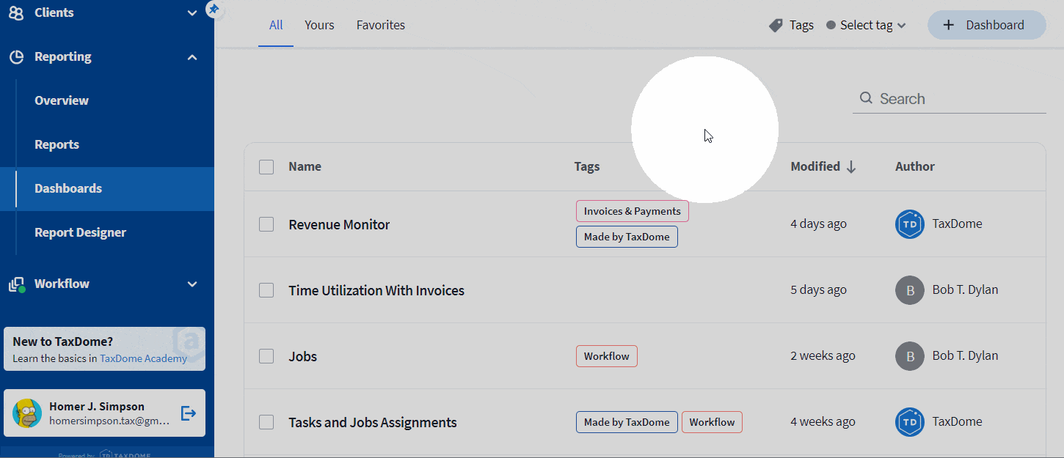Screen dimensions: 1064x458
Task: Click the add Dashboard button
Action: point(986,25)
